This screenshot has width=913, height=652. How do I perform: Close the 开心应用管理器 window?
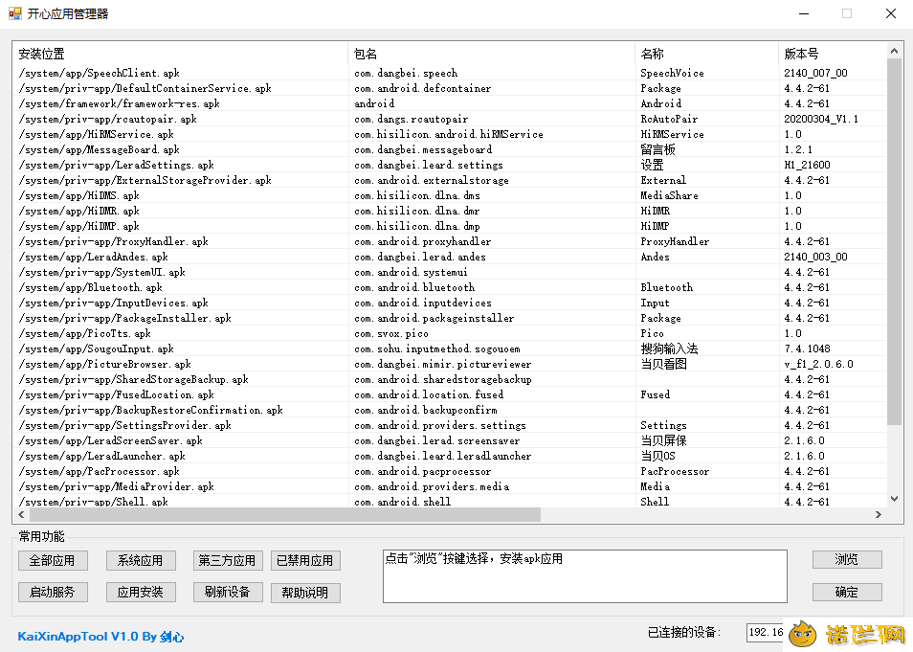click(x=891, y=14)
